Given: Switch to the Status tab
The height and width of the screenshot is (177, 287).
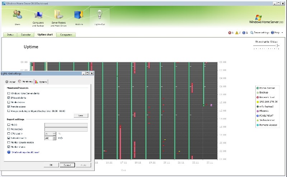Looking at the screenshot, I should pyautogui.click(x=10, y=35).
